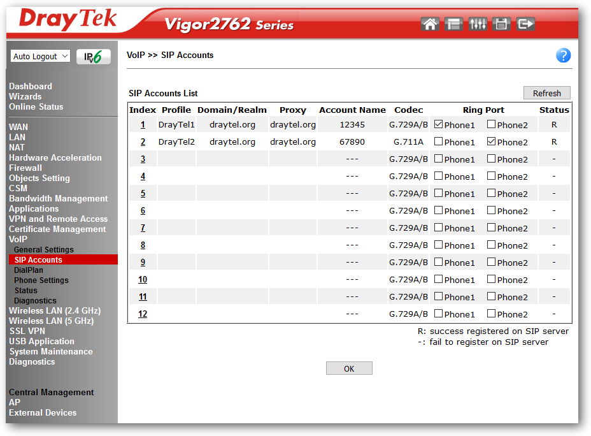Expand the Firewall menu in sidebar
The height and width of the screenshot is (436, 591).
(x=25, y=168)
